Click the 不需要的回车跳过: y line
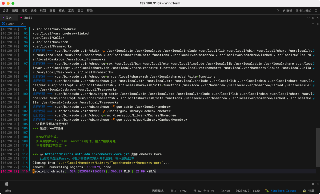This screenshot has height=194, width=320. pyautogui.click(x=51, y=145)
